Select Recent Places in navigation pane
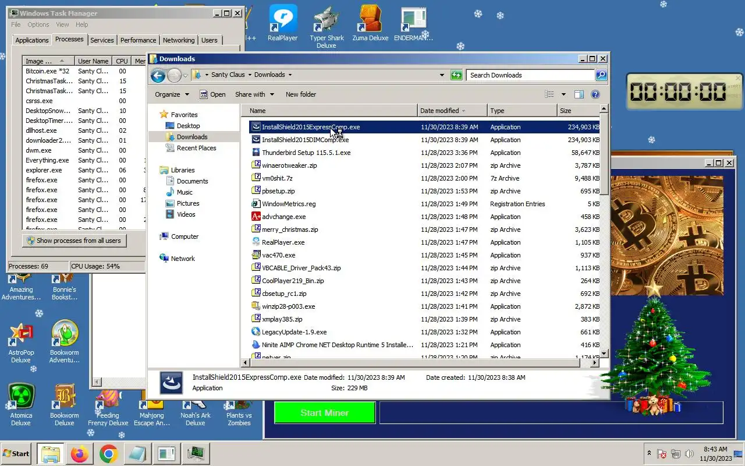The image size is (745, 466). pos(196,148)
